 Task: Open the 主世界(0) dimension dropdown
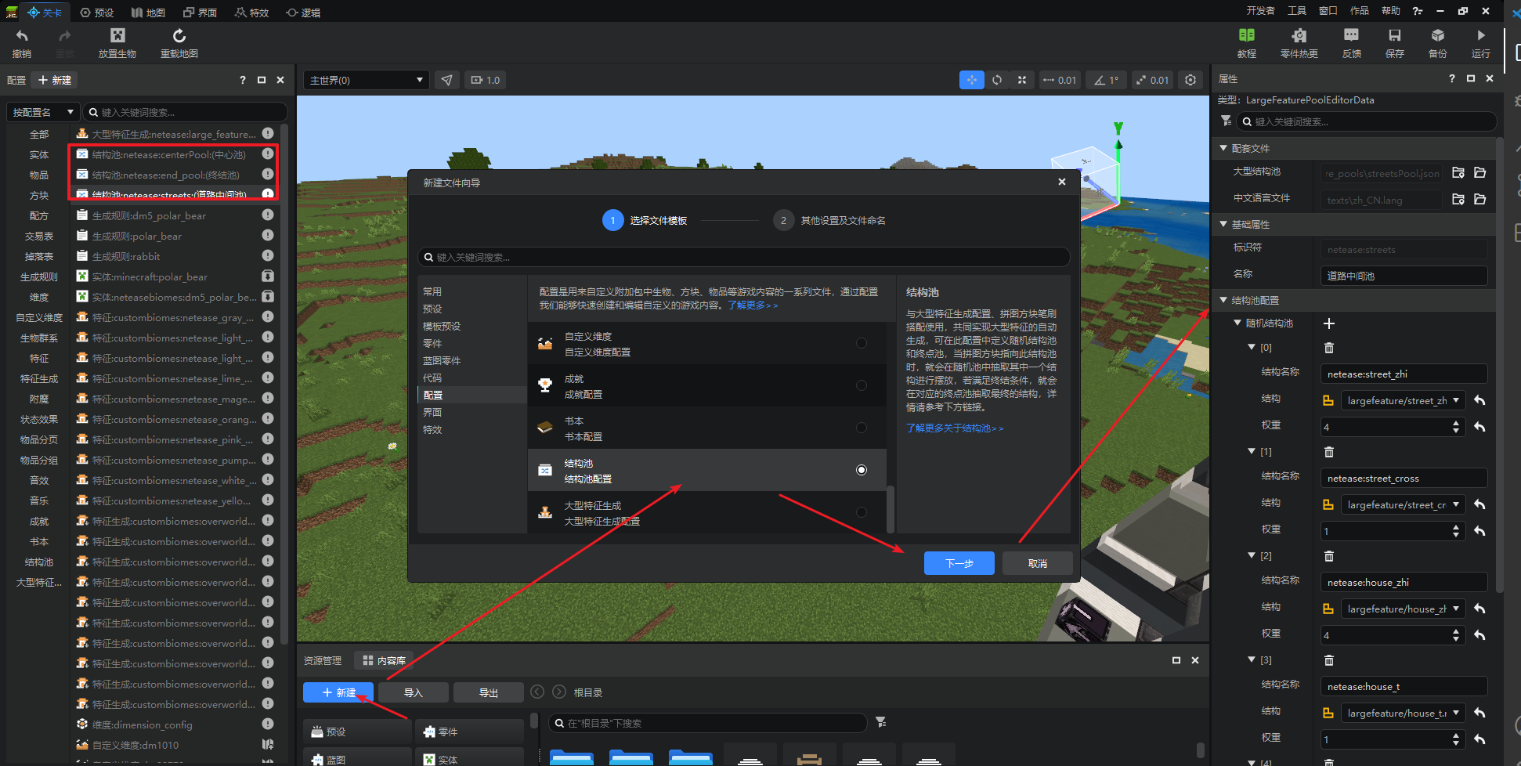pyautogui.click(x=367, y=80)
